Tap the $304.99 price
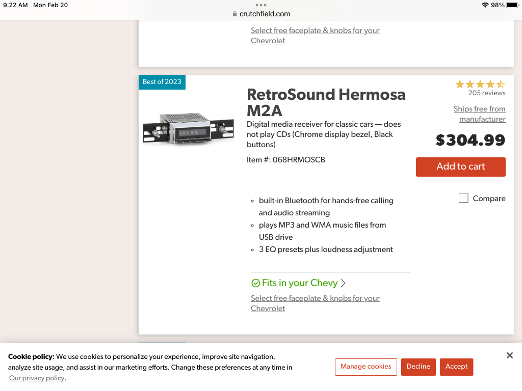Screen dimensions: 522x391 471,141
